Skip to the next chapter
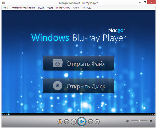This screenshot has width=157, height=129. (97, 121)
